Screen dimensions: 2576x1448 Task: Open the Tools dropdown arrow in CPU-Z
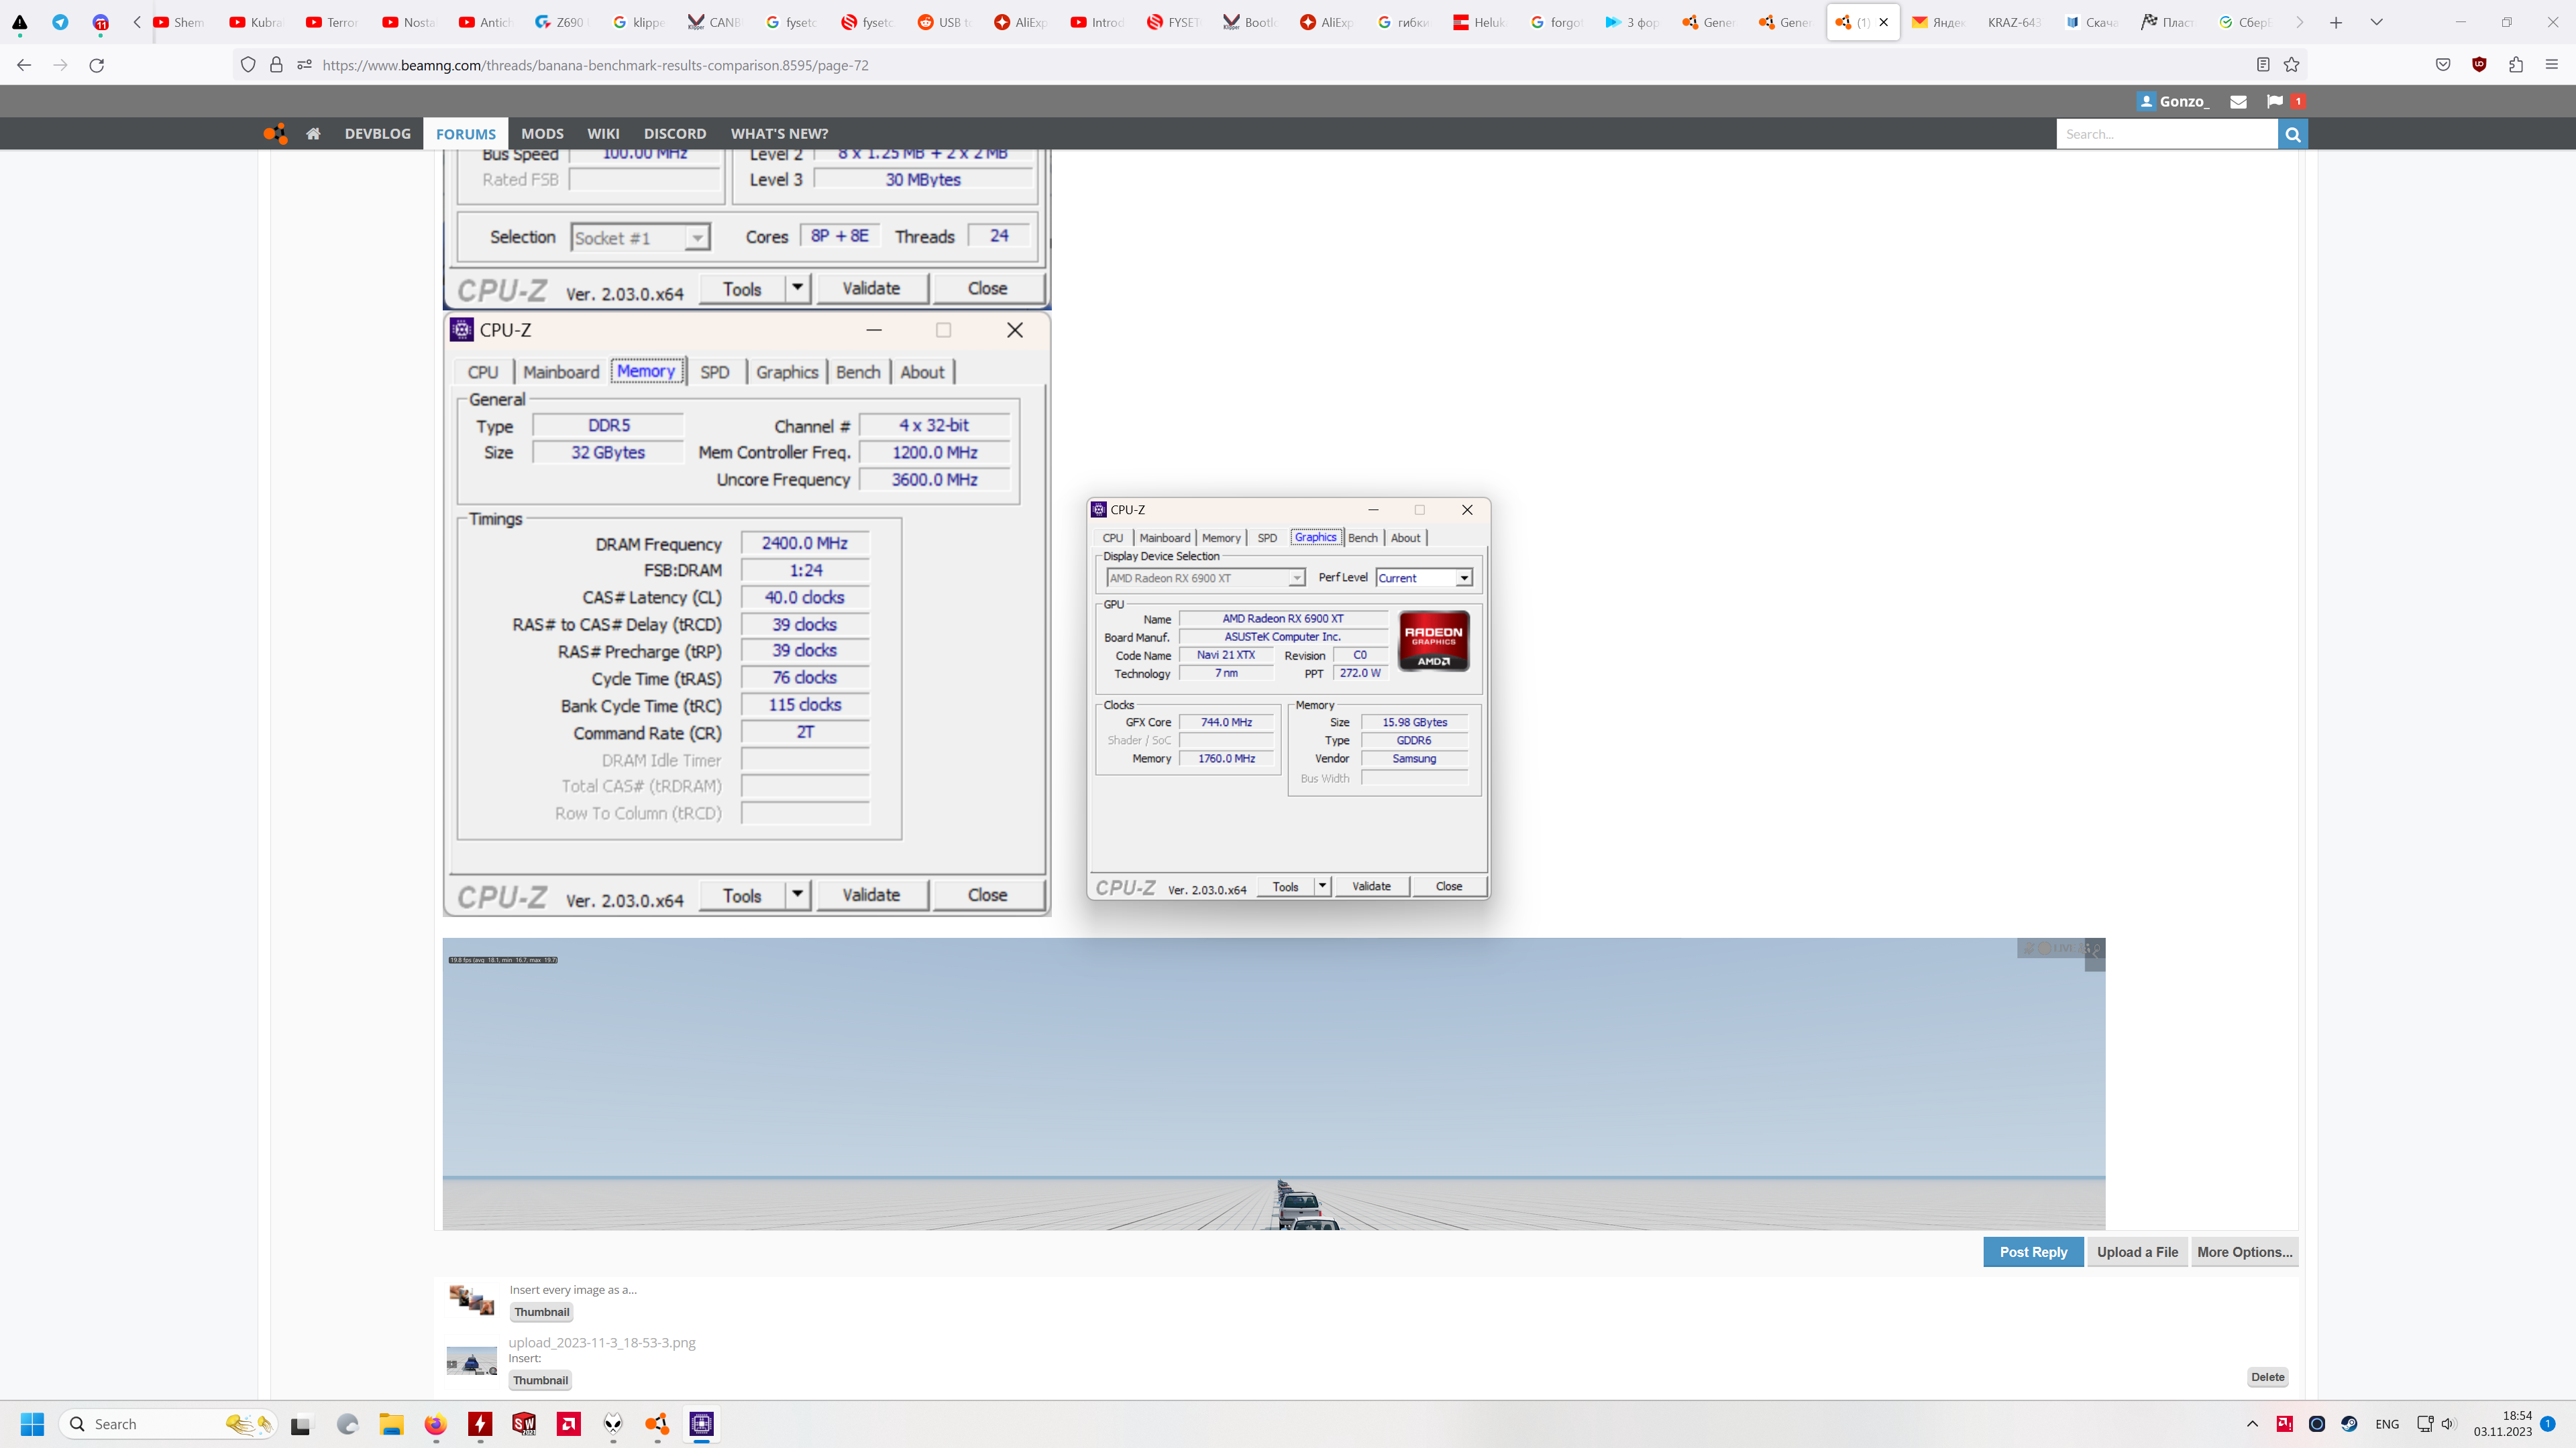1322,886
